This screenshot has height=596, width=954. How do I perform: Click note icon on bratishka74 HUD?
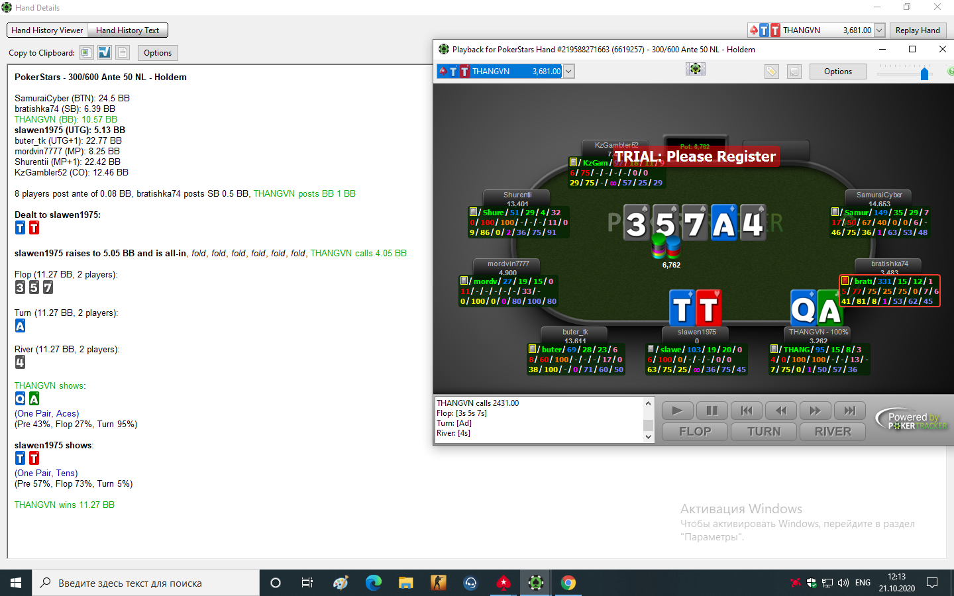845,281
